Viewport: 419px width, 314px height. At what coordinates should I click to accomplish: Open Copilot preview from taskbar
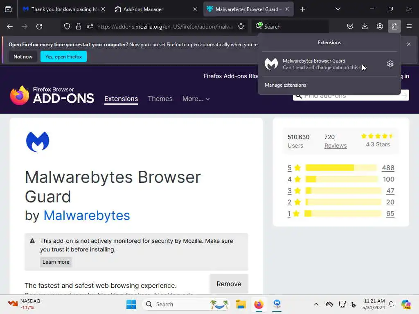(x=406, y=304)
